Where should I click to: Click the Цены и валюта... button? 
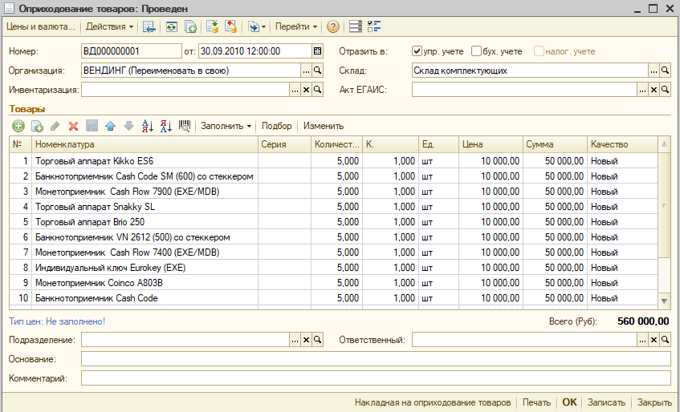(41, 26)
